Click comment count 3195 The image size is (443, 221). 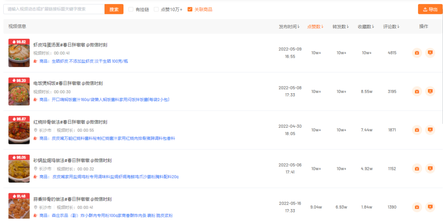point(392,91)
